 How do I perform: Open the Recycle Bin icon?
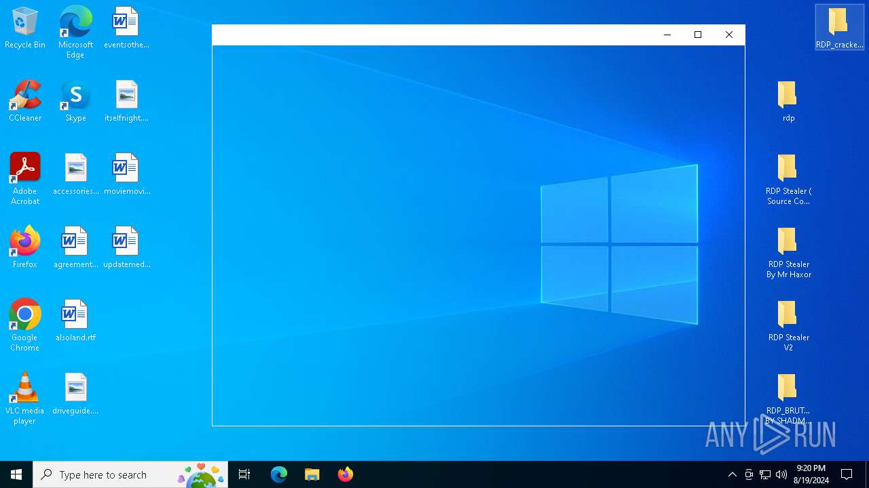(x=25, y=28)
